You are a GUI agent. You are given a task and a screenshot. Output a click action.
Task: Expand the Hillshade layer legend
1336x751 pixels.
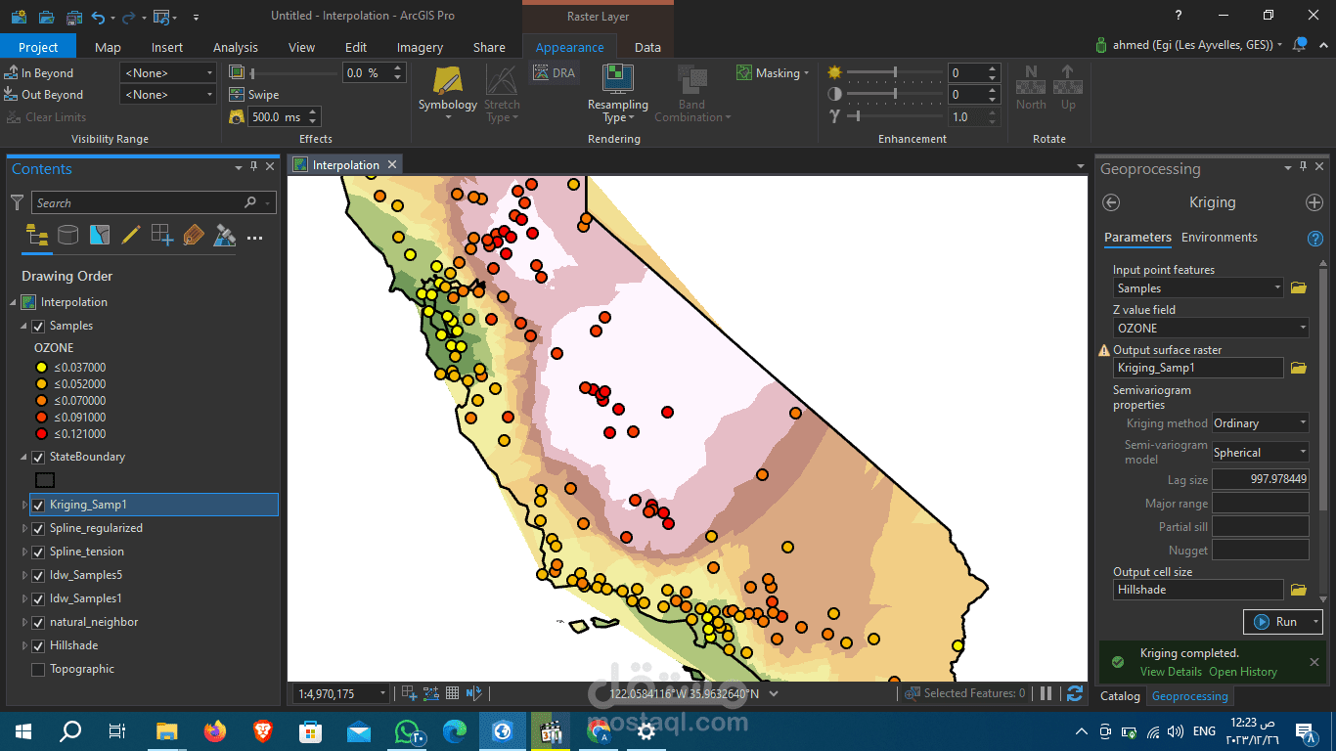(x=25, y=645)
